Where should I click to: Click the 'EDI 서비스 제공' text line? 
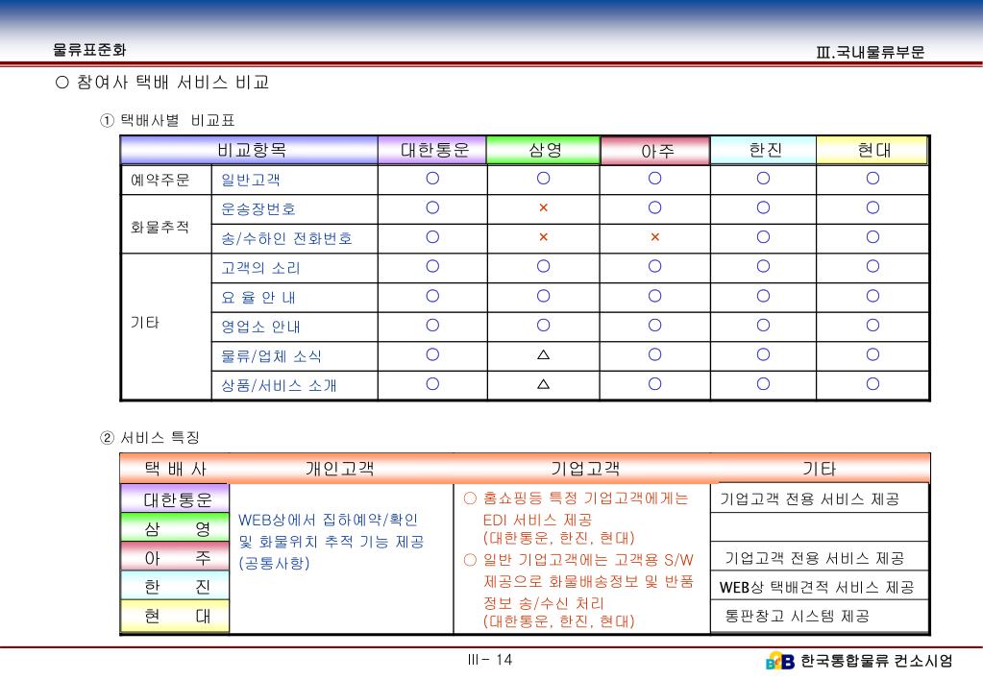pyautogui.click(x=537, y=521)
